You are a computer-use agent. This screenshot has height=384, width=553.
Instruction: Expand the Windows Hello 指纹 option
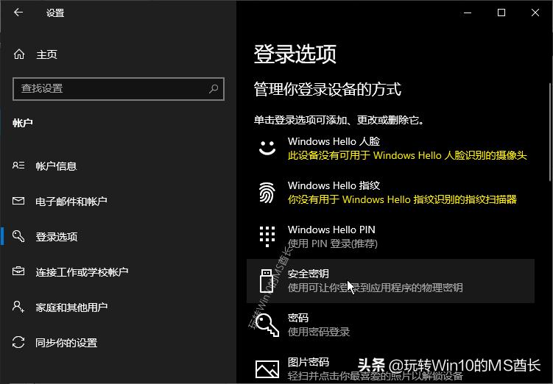[x=390, y=192]
